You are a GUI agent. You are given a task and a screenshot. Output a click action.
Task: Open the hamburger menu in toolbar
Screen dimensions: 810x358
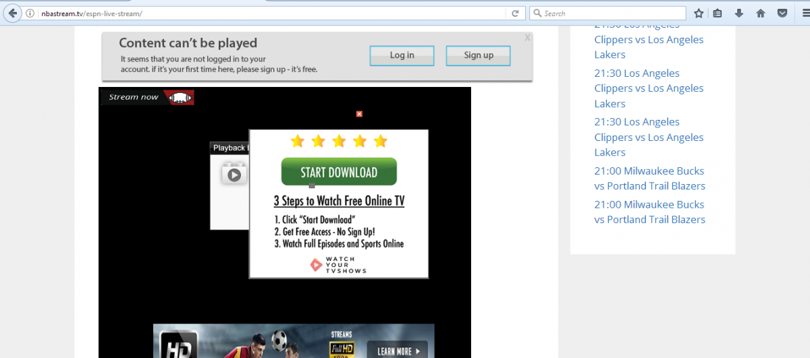[x=803, y=13]
